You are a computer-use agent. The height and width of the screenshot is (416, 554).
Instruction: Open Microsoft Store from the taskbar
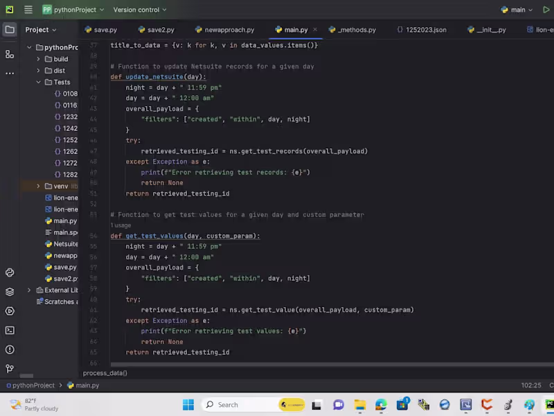pyautogui.click(x=402, y=404)
